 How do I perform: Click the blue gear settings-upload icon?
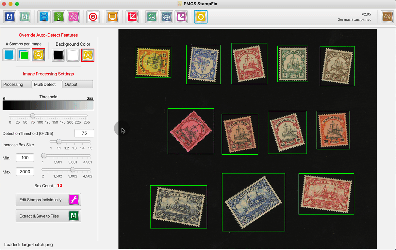(44, 17)
